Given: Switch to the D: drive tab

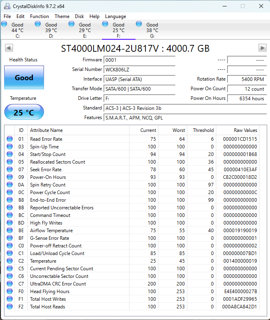Looking at the screenshot, I should 51,30.
